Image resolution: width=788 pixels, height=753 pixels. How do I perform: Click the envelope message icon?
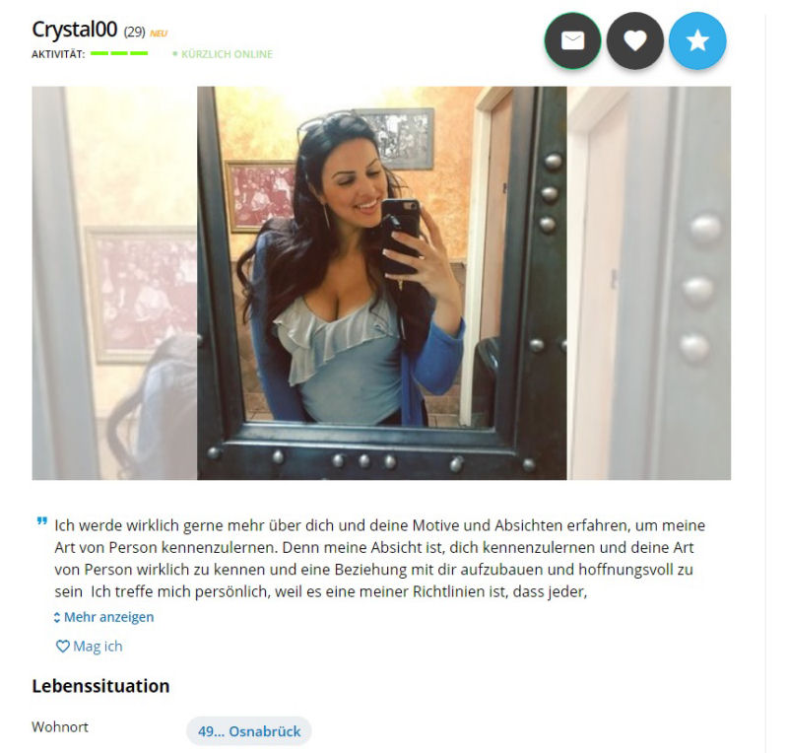click(572, 40)
